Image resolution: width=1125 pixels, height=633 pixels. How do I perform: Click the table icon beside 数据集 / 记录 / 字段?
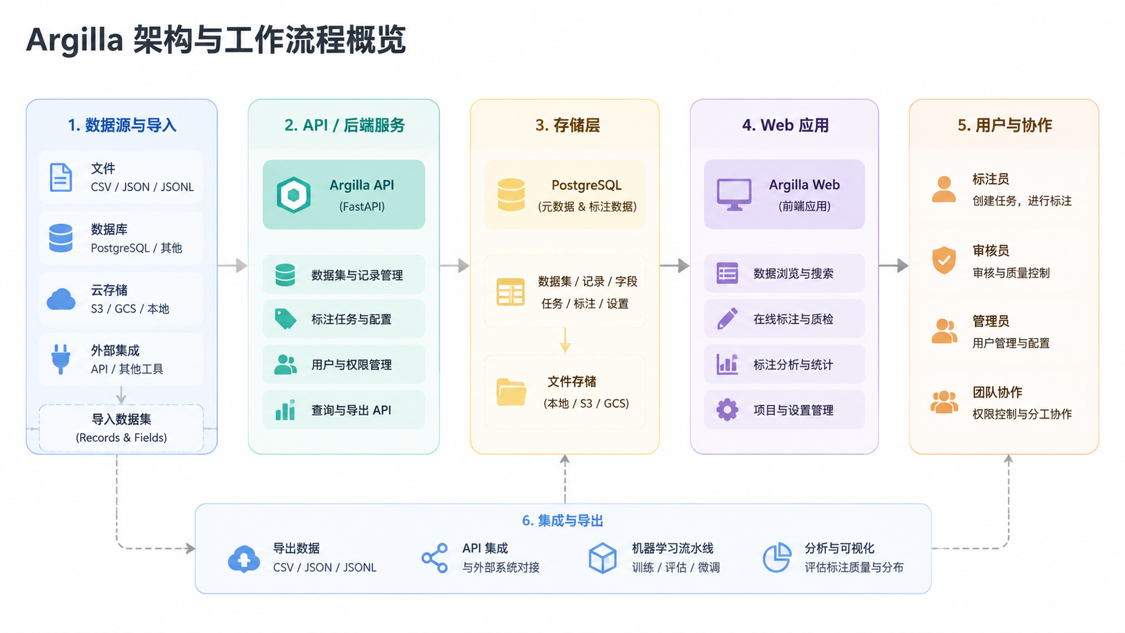click(511, 292)
